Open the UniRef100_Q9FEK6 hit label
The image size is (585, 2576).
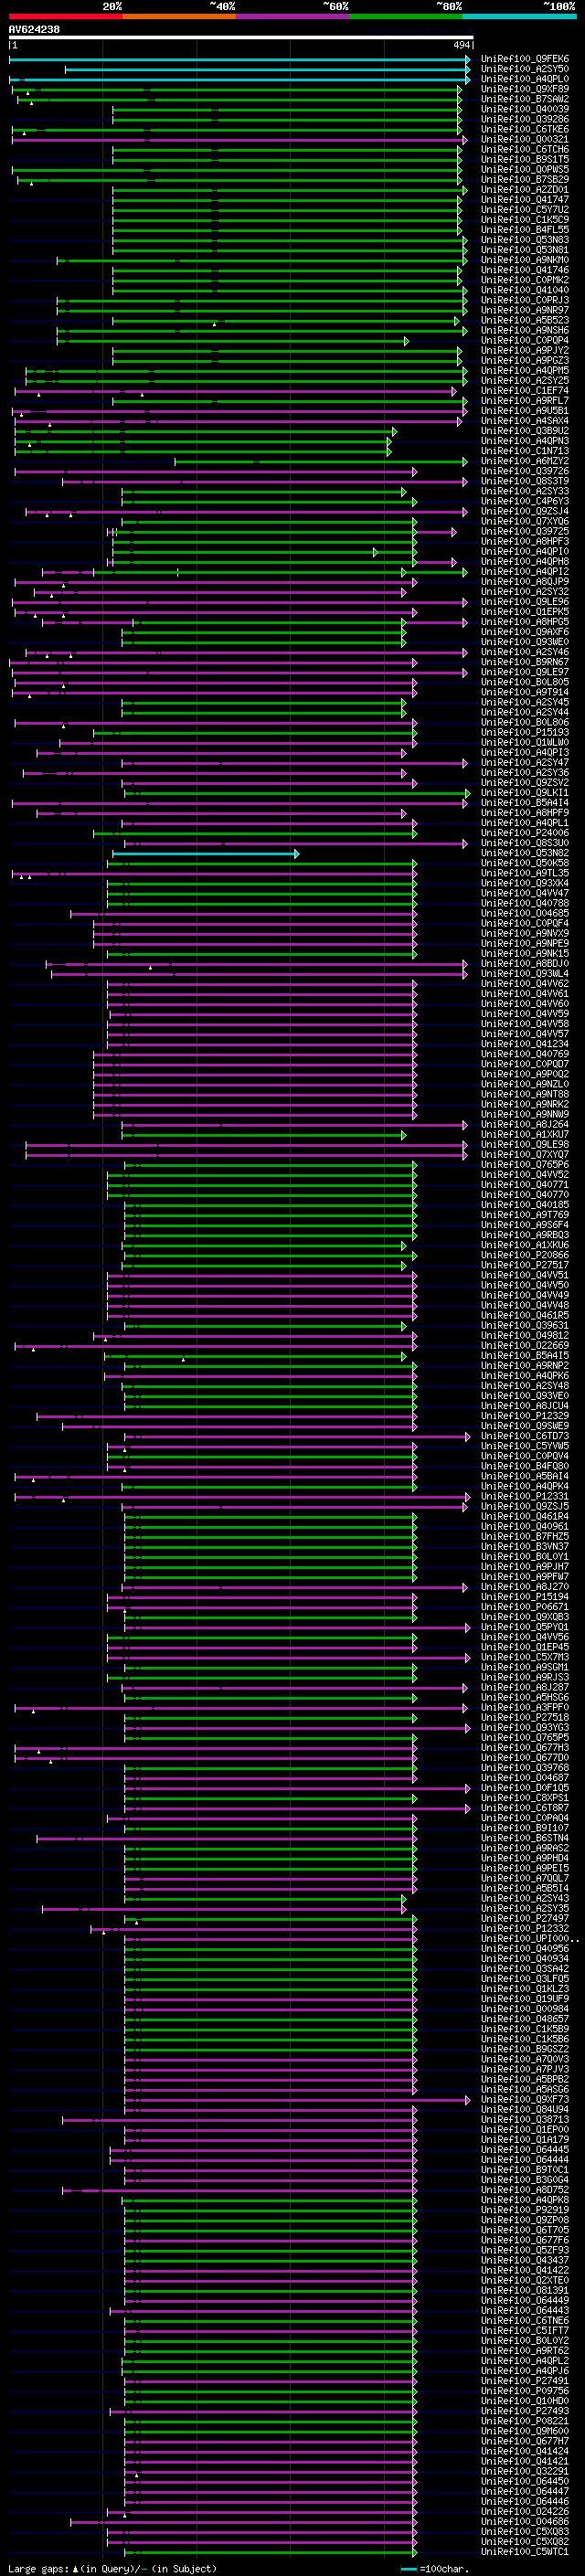pos(525,59)
